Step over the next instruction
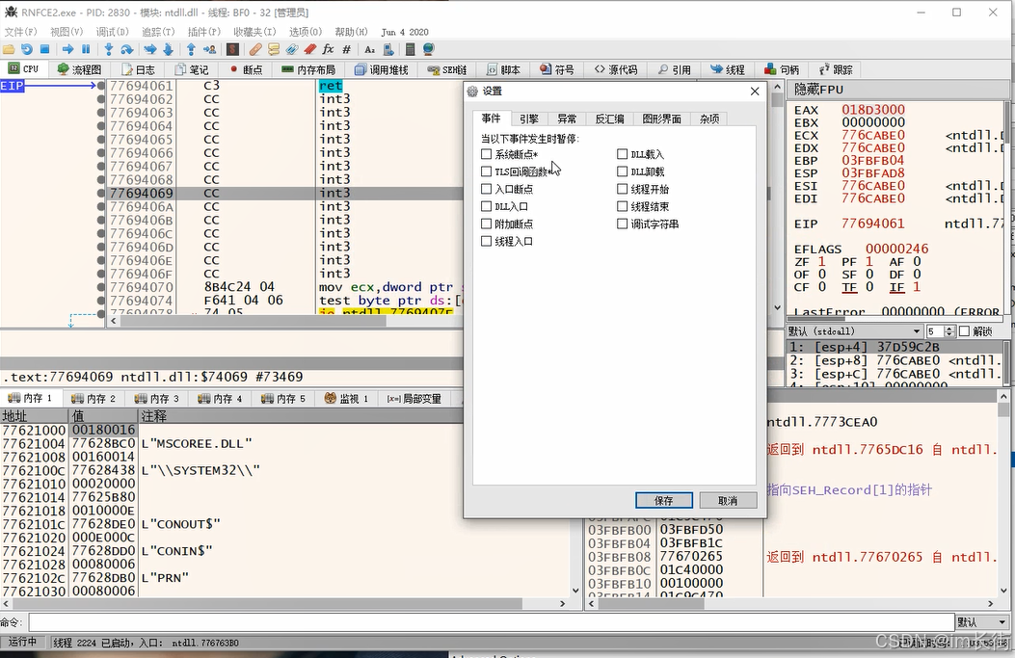 [x=127, y=49]
